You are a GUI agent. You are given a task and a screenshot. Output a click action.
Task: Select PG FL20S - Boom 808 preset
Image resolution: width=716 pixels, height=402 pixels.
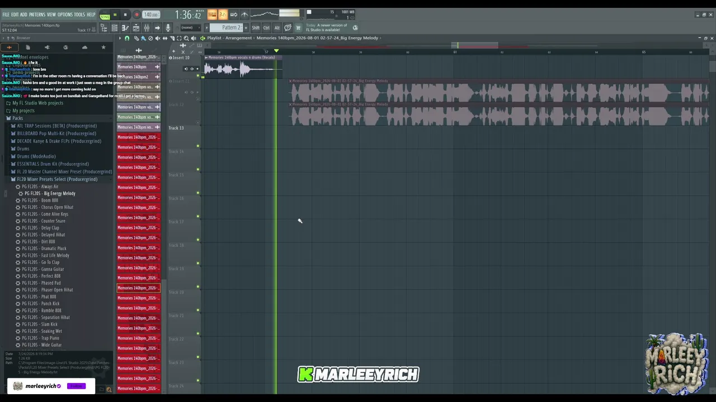40,200
